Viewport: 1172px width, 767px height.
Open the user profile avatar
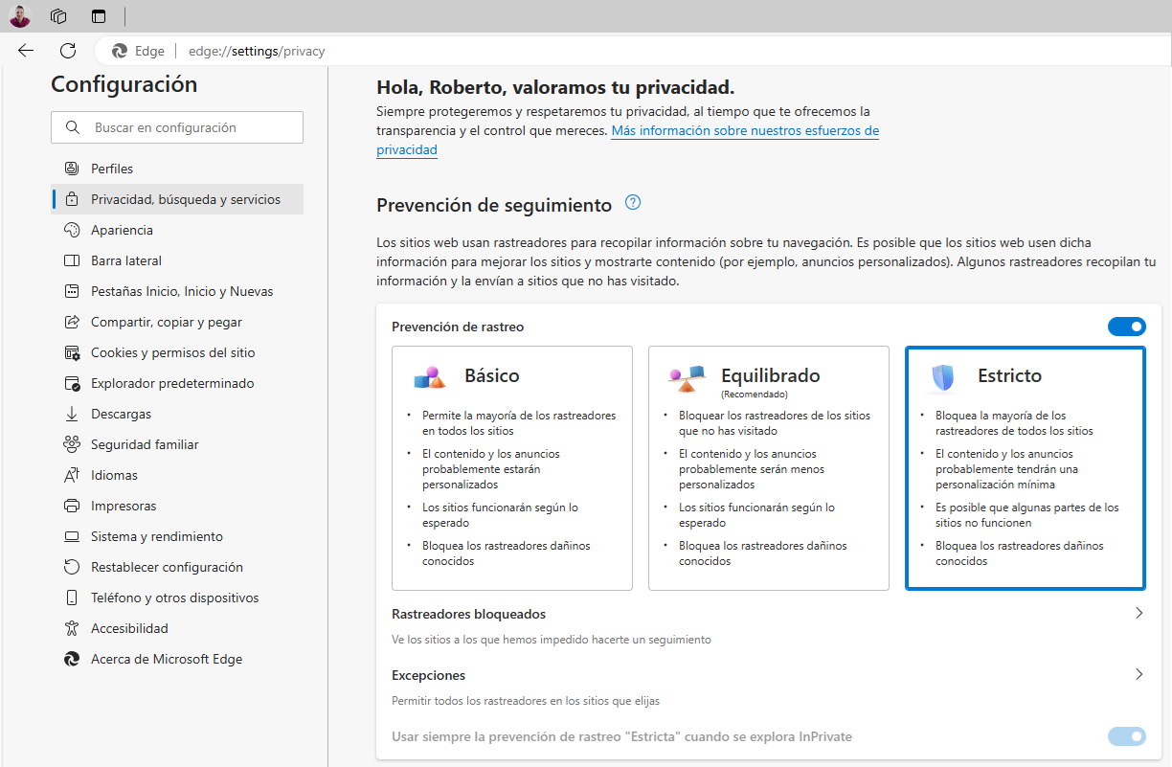tap(20, 16)
